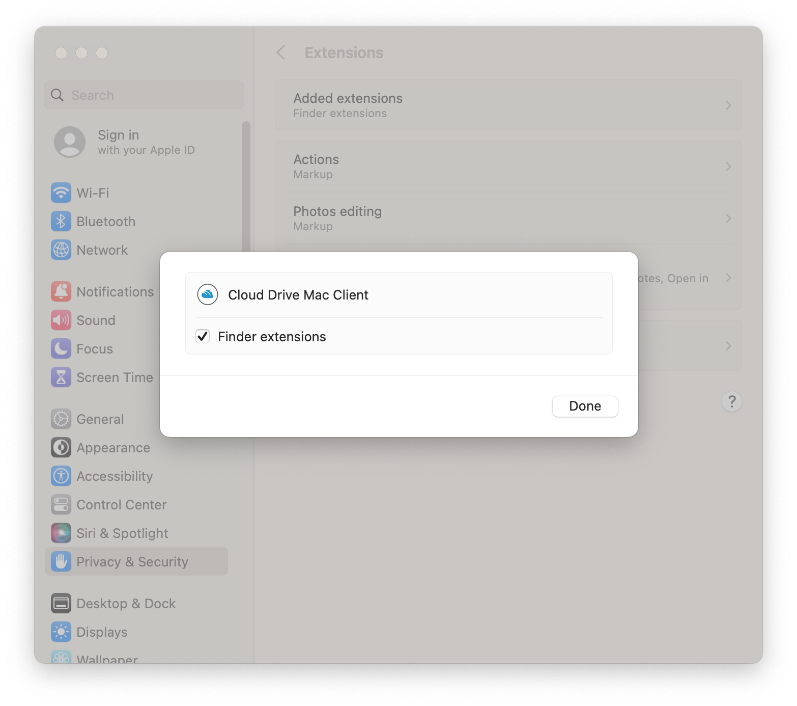Select Bluetooth sidebar label
The width and height of the screenshot is (797, 706).
pyautogui.click(x=106, y=222)
